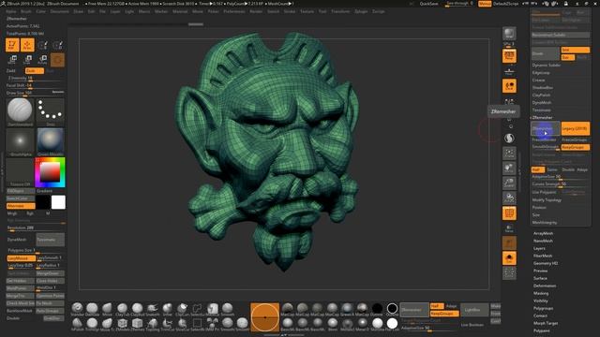This screenshot has width=600, height=337.
Task: Select the SelectRect brush
Action: pyautogui.click(x=198, y=324)
